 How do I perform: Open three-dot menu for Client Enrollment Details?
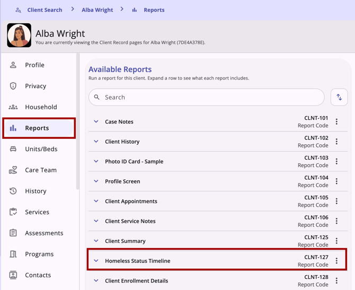pos(336,280)
